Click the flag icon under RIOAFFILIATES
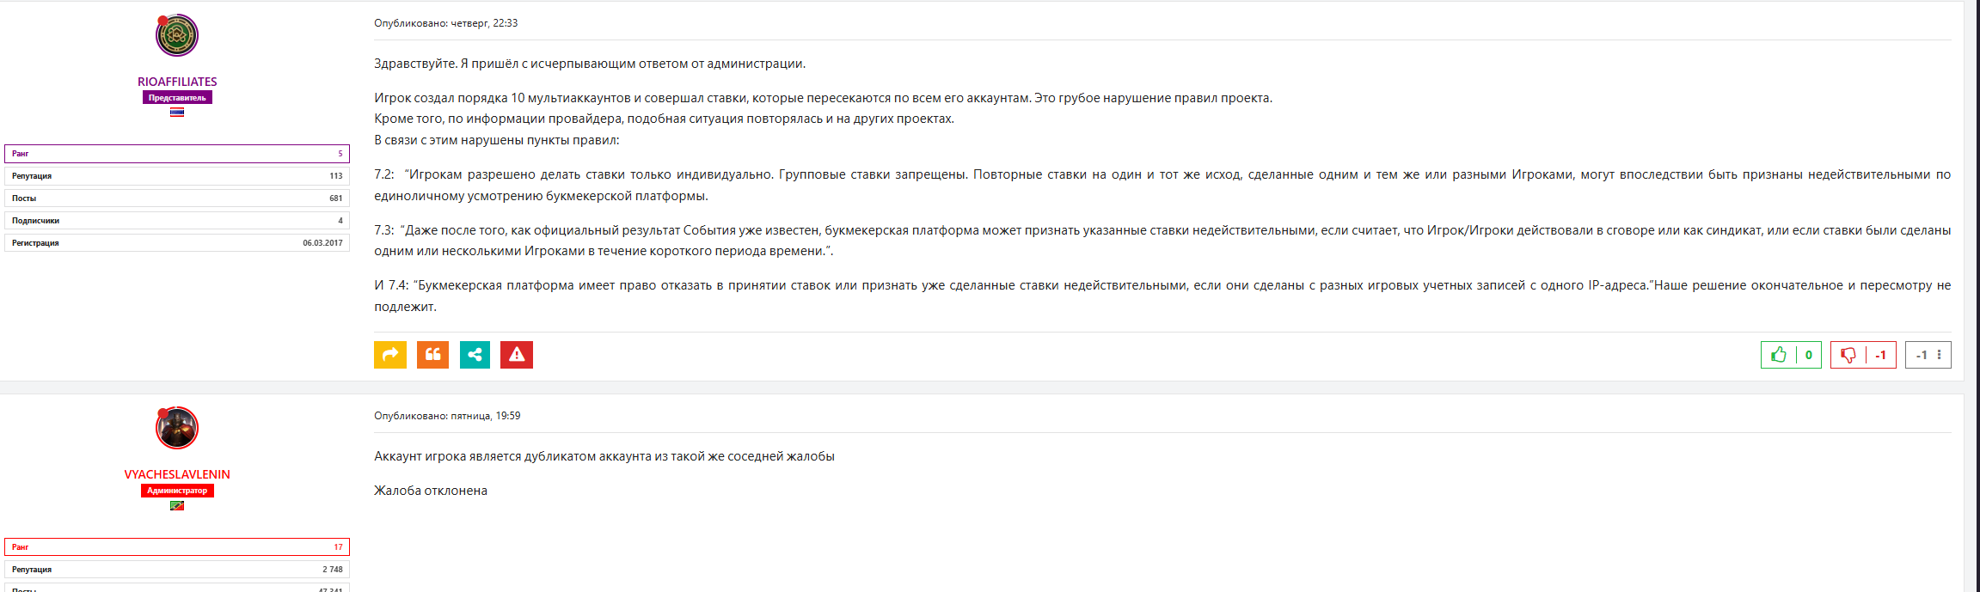The height and width of the screenshot is (592, 1980). pos(177,112)
